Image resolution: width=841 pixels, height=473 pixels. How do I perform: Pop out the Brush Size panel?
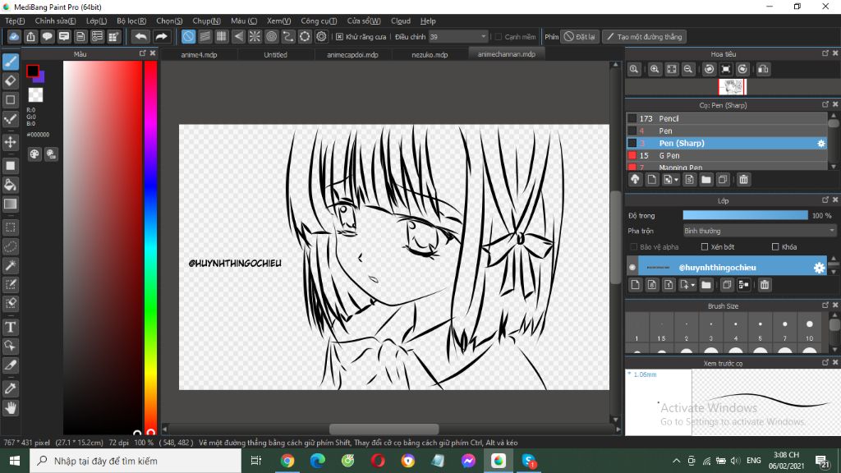(825, 305)
